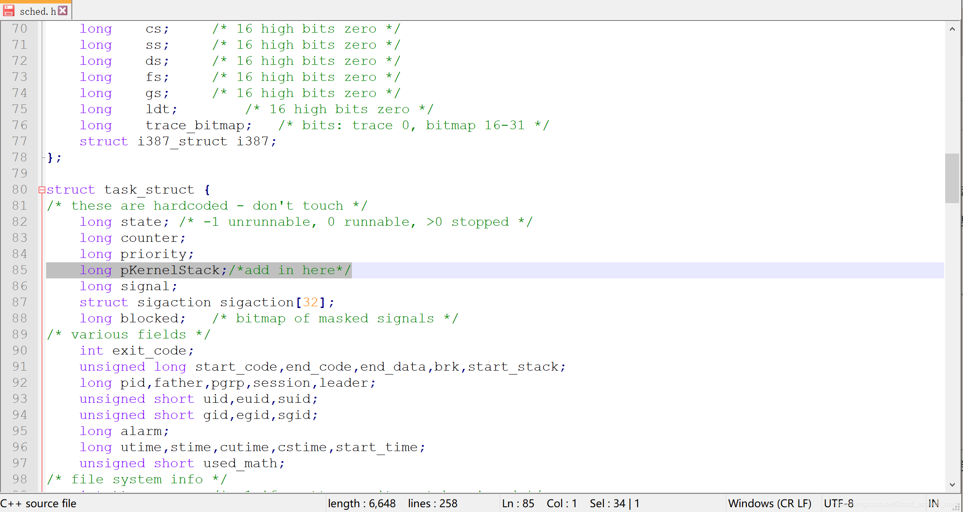
Task: Toggle the INS insert mode indicator
Action: click(933, 503)
